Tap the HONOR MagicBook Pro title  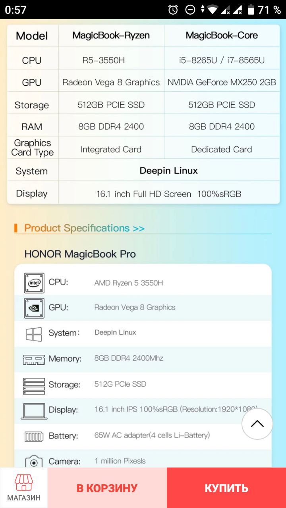coord(80,254)
